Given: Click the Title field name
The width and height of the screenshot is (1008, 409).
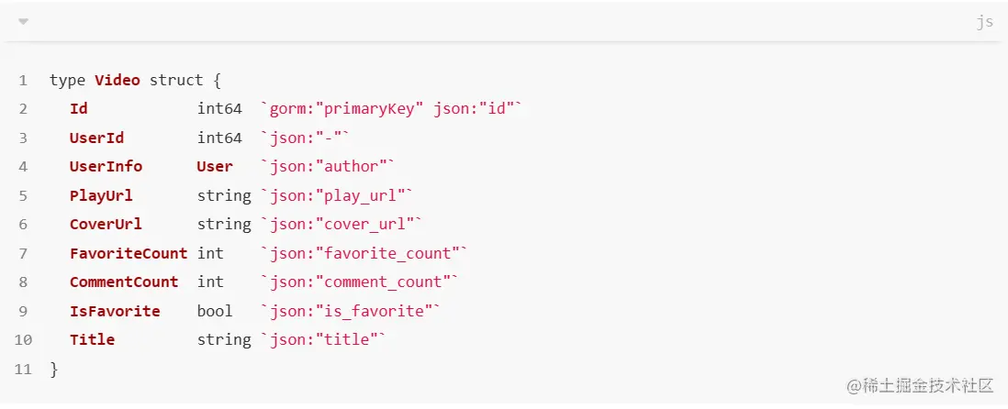Looking at the screenshot, I should 92,340.
